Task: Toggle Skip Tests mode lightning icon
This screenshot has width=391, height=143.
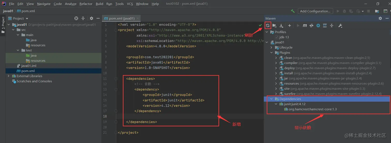Action: tap(318, 26)
